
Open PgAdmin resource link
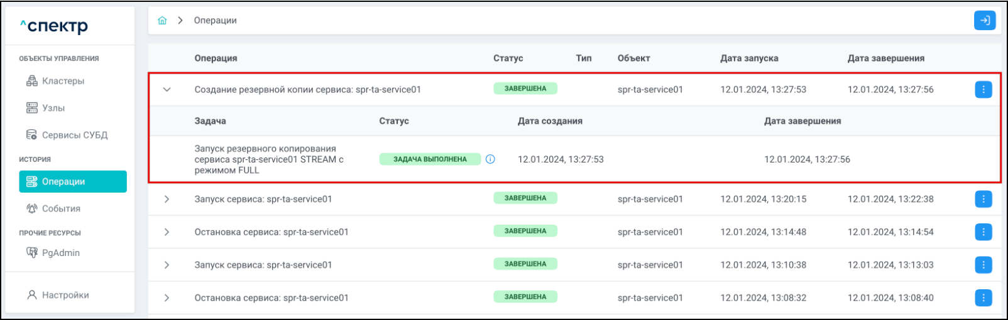60,253
